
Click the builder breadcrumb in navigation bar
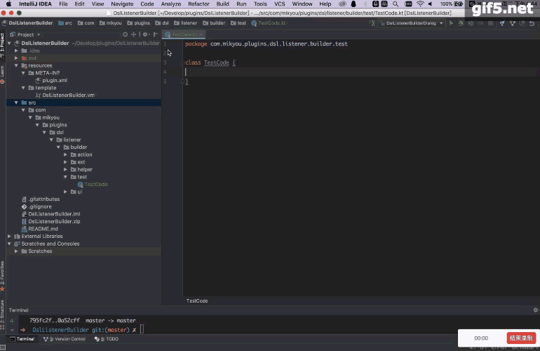point(217,23)
